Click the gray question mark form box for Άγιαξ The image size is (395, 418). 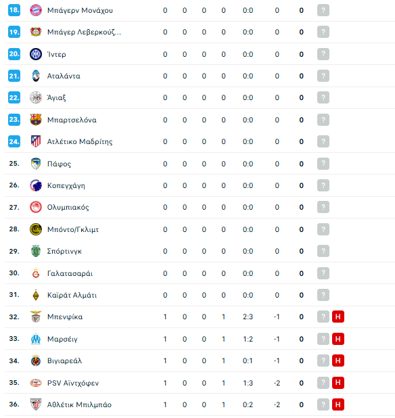click(323, 97)
